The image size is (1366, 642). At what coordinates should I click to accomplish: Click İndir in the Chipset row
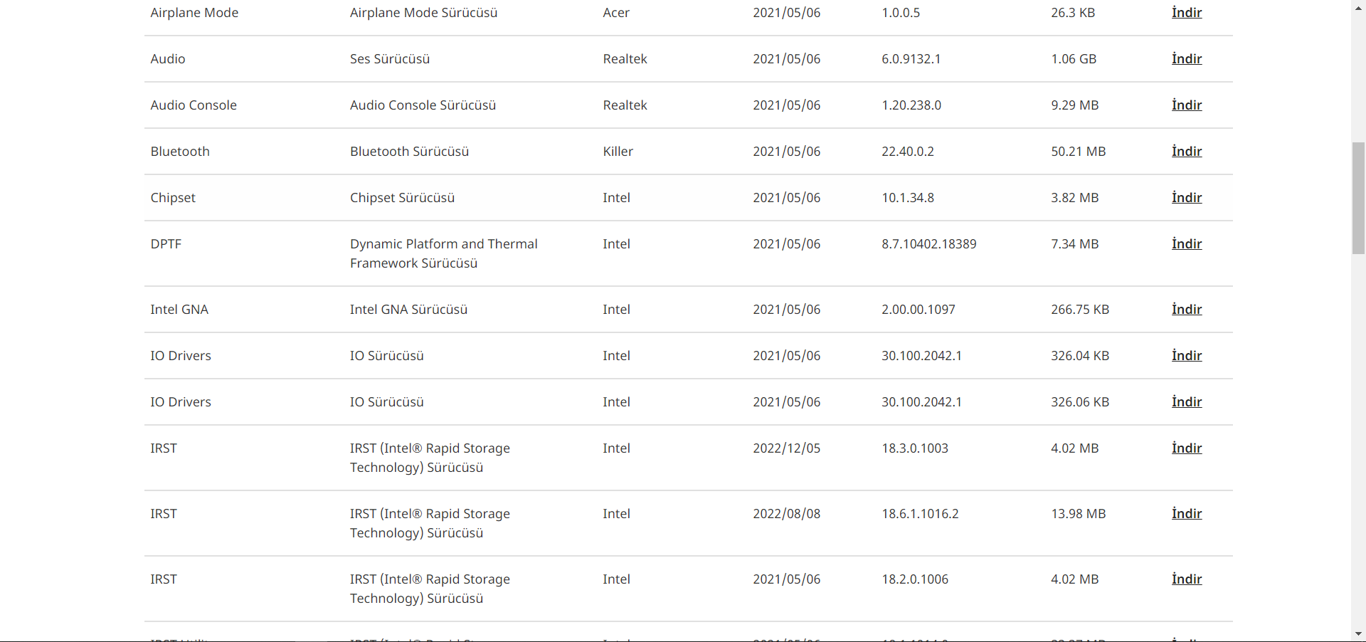1187,198
